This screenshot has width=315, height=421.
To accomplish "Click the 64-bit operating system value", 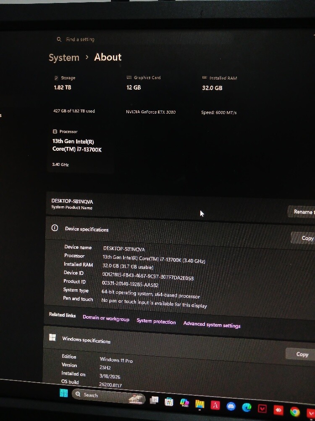I will tap(150, 294).
